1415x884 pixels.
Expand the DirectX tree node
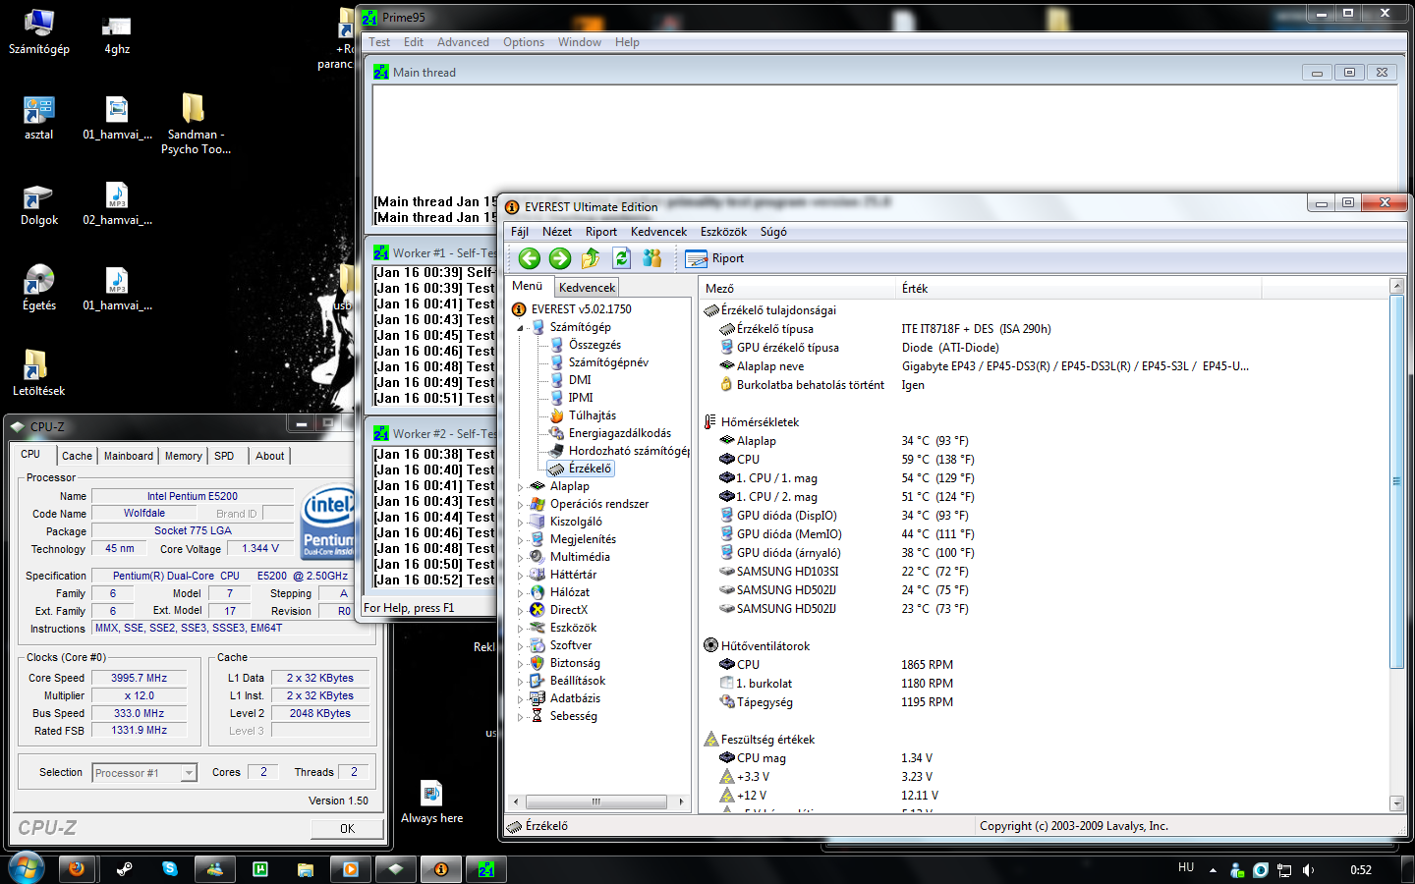point(521,611)
